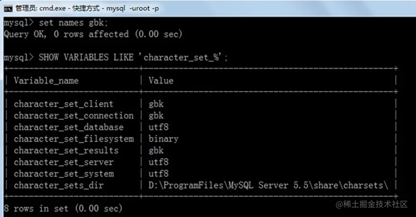Select the character_set_database row name

68,127
